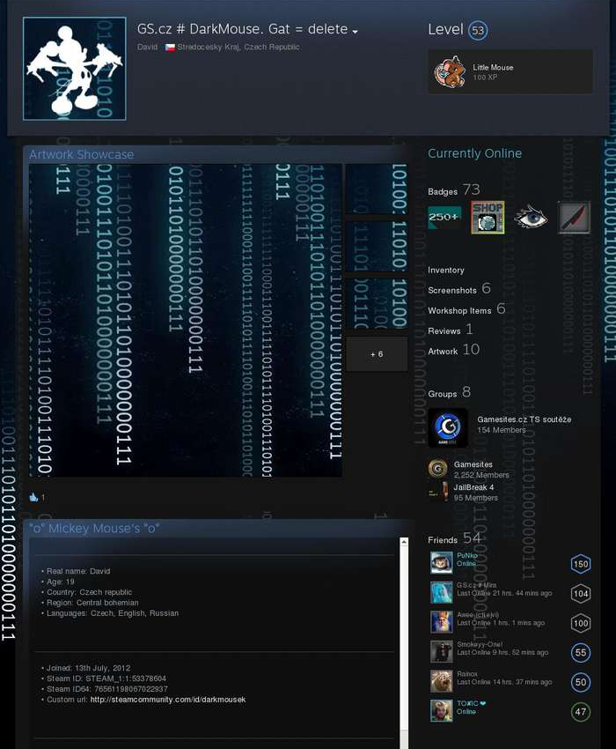Click the level 100 friend badge

[580, 623]
